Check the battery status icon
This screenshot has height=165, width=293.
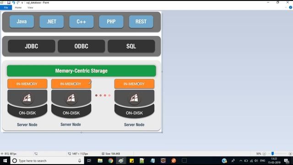click(246, 161)
